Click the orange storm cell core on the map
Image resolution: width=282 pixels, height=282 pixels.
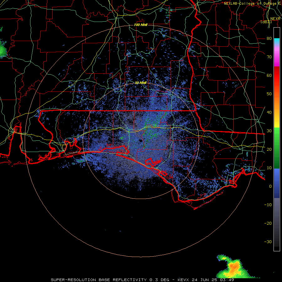point(234,267)
